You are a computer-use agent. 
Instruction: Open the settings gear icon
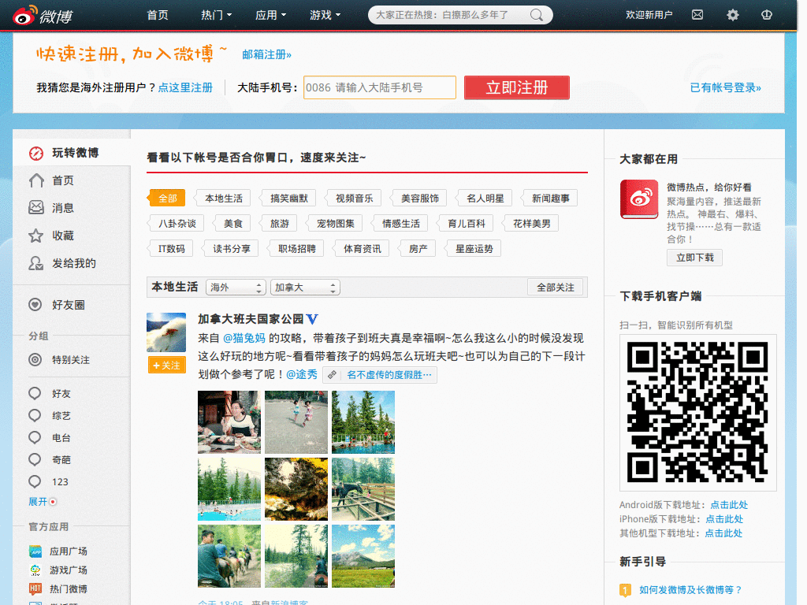pos(732,15)
